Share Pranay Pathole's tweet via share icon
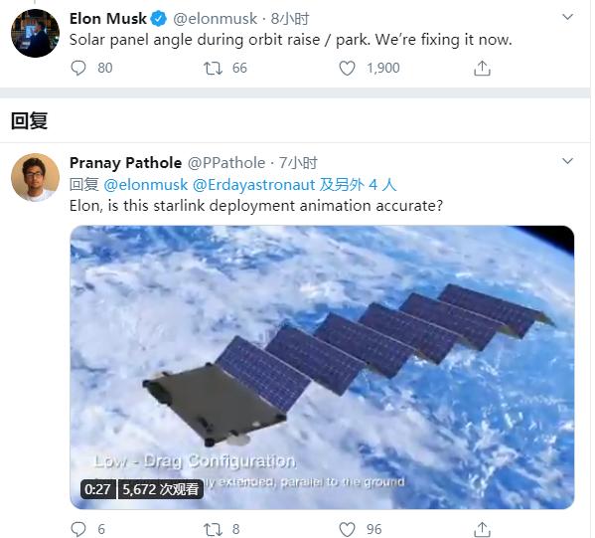Image resolution: width=595 pixels, height=538 pixels. [482, 529]
